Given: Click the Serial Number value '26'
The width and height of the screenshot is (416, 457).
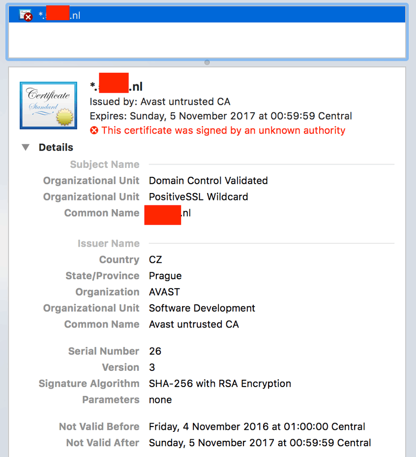Looking at the screenshot, I should pyautogui.click(x=155, y=351).
